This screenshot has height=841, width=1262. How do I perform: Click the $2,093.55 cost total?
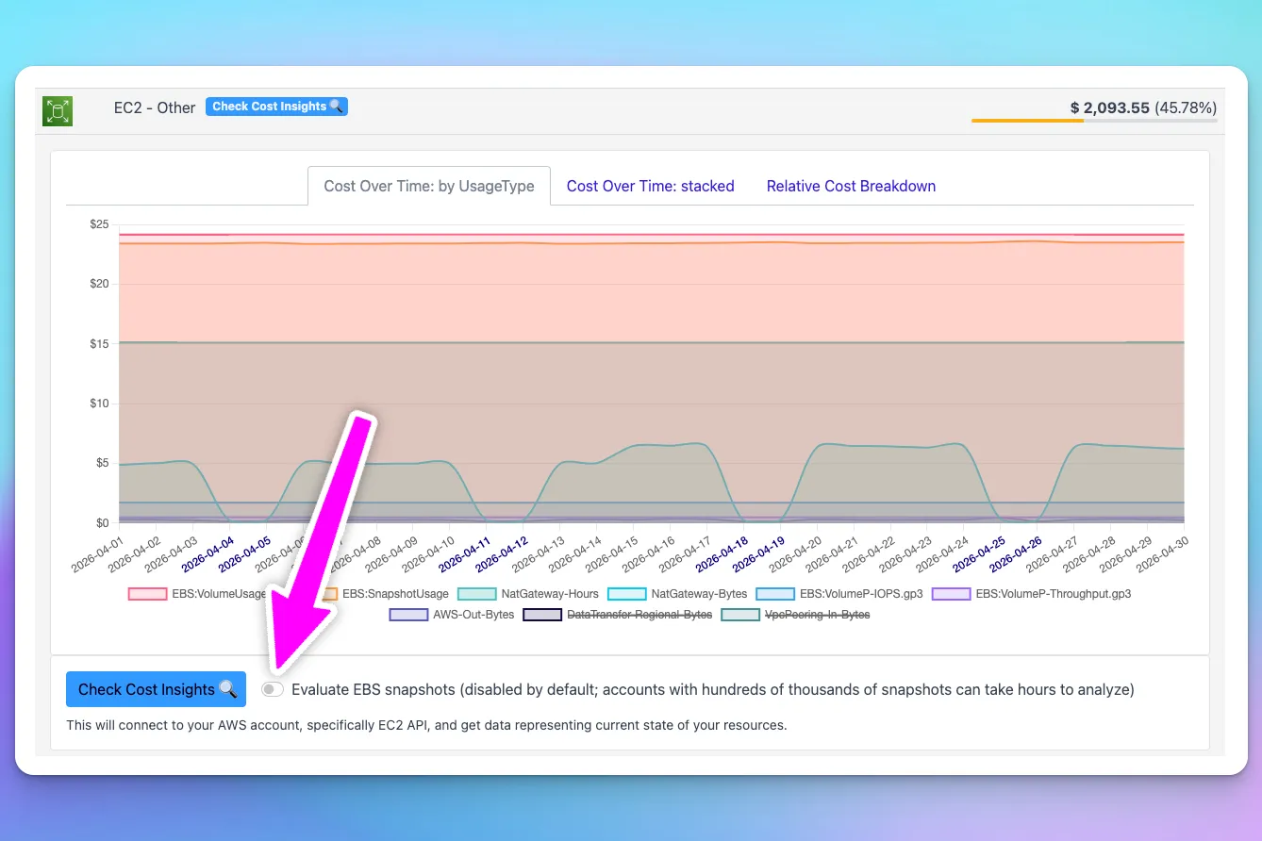[1110, 107]
